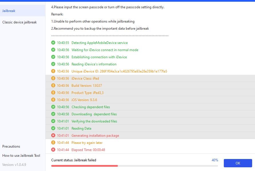The height and width of the screenshot is (171, 255).
Task: Click orange warning icon beside iOS Version 9.3.6
Action: pyautogui.click(x=53, y=100)
